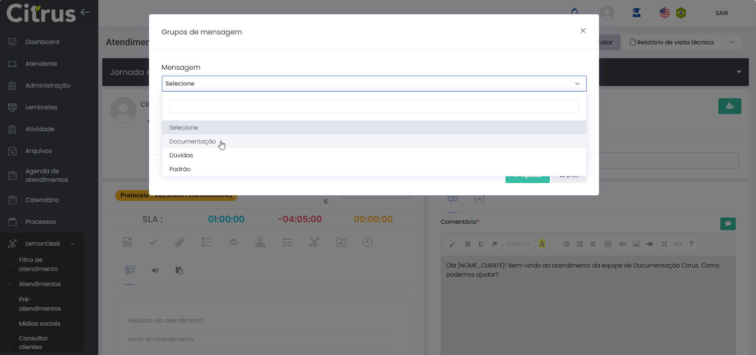Click the graduate support icon
The height and width of the screenshot is (355, 756).
636,13
